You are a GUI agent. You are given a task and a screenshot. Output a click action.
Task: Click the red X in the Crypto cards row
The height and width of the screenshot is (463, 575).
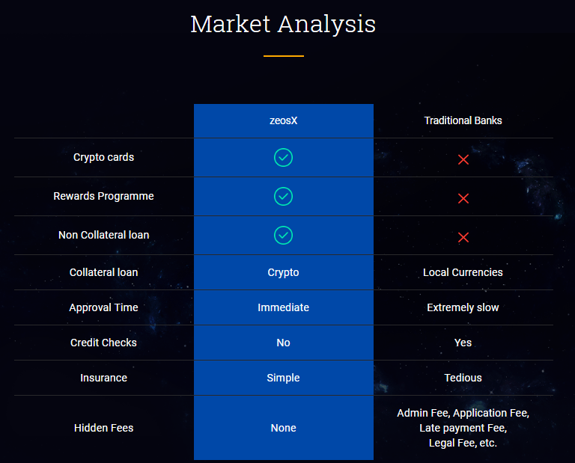[463, 159]
